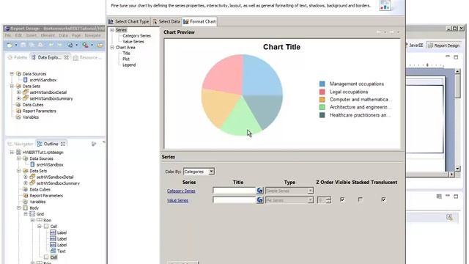
Task: Click the Architecture and engineering legend swatch
Action: [322, 107]
